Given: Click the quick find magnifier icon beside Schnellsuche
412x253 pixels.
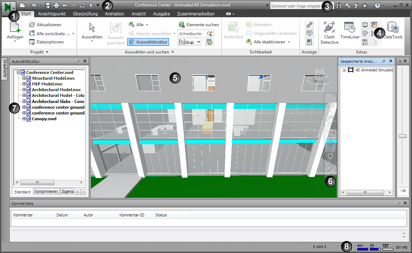Looking at the screenshot, I should [x=210, y=34].
